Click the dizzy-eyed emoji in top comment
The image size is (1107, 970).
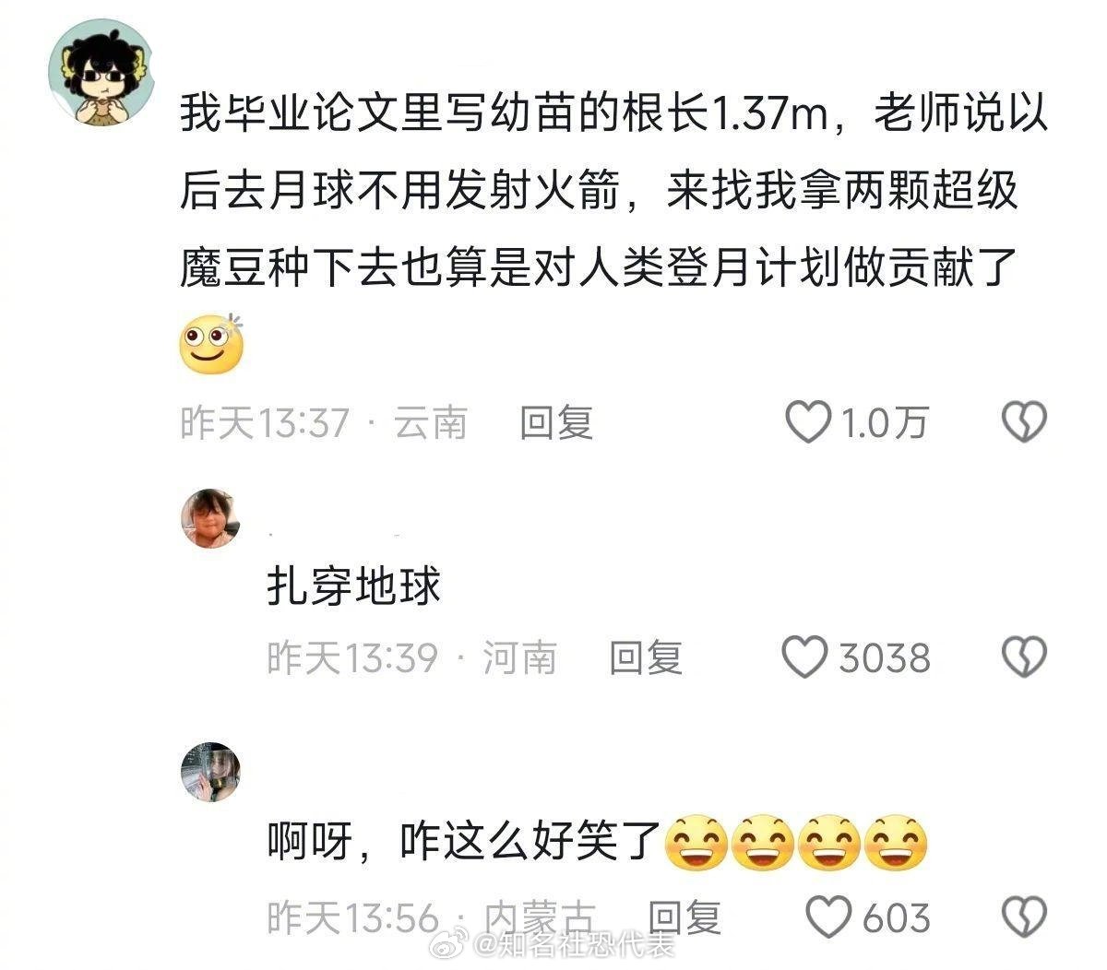[x=211, y=344]
